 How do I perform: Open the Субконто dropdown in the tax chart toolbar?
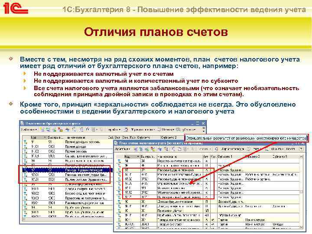pyautogui.click(x=277, y=149)
